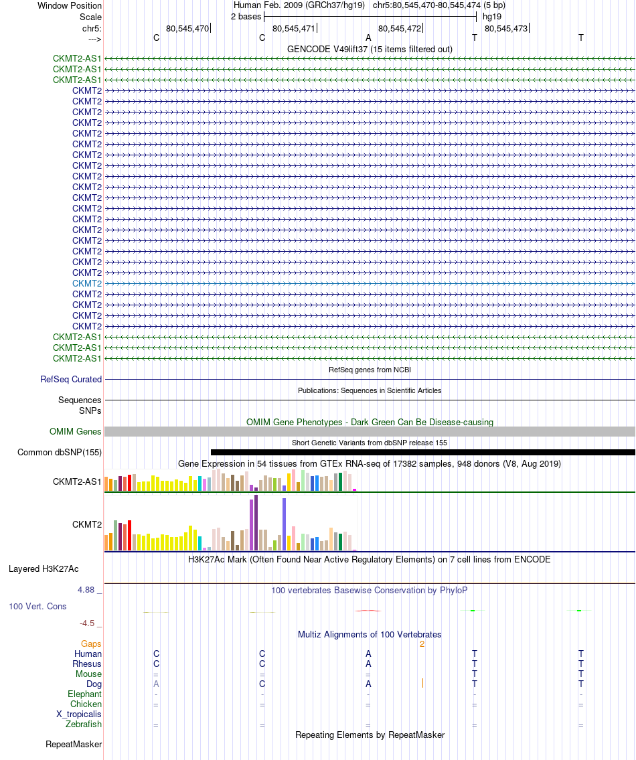Click the Human species label
The height and width of the screenshot is (760, 636).
pos(88,654)
